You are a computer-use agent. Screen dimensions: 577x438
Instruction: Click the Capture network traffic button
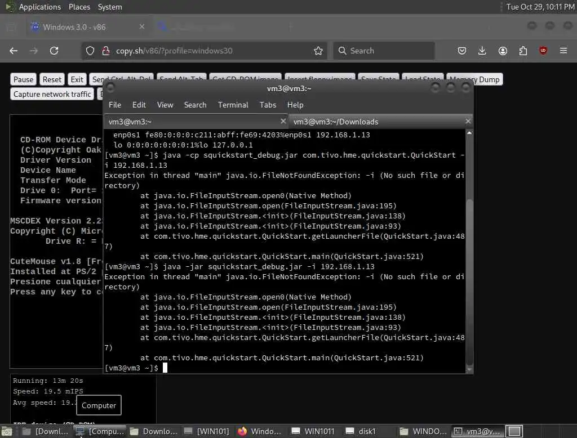click(x=52, y=94)
